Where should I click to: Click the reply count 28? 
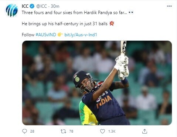click(32, 131)
